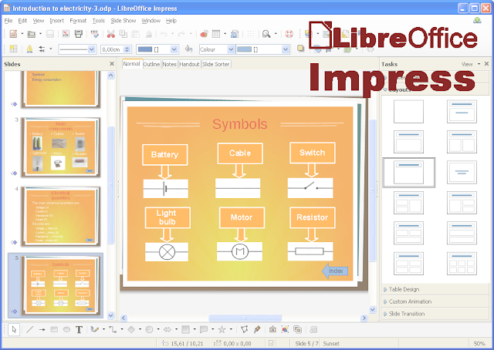
Task: Select the Basic Shapes diamond tool
Action: pos(131,329)
